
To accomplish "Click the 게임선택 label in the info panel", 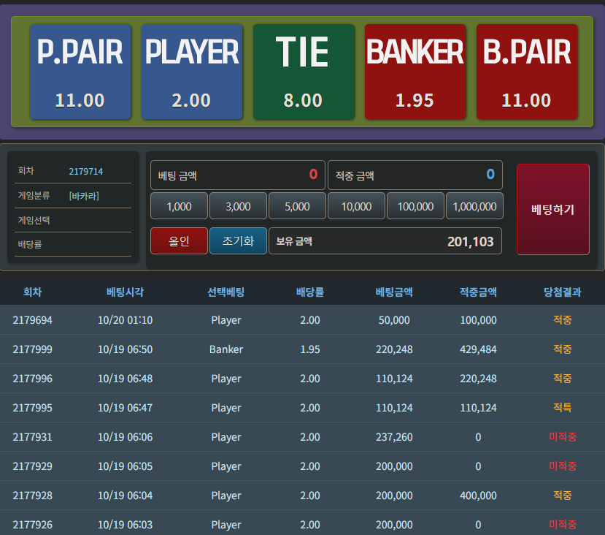I will tap(34, 220).
